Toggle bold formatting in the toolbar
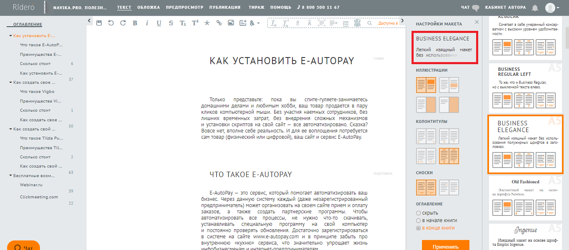 [135, 23]
